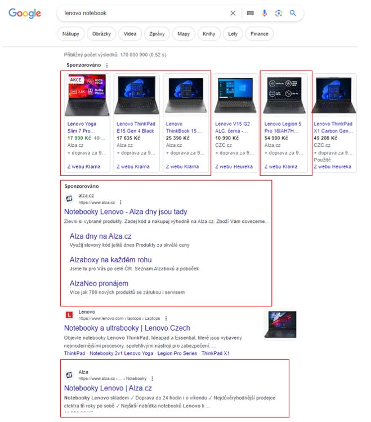This screenshot has height=422, width=371.
Task: Select the Knihy filter tab
Action: tap(209, 34)
